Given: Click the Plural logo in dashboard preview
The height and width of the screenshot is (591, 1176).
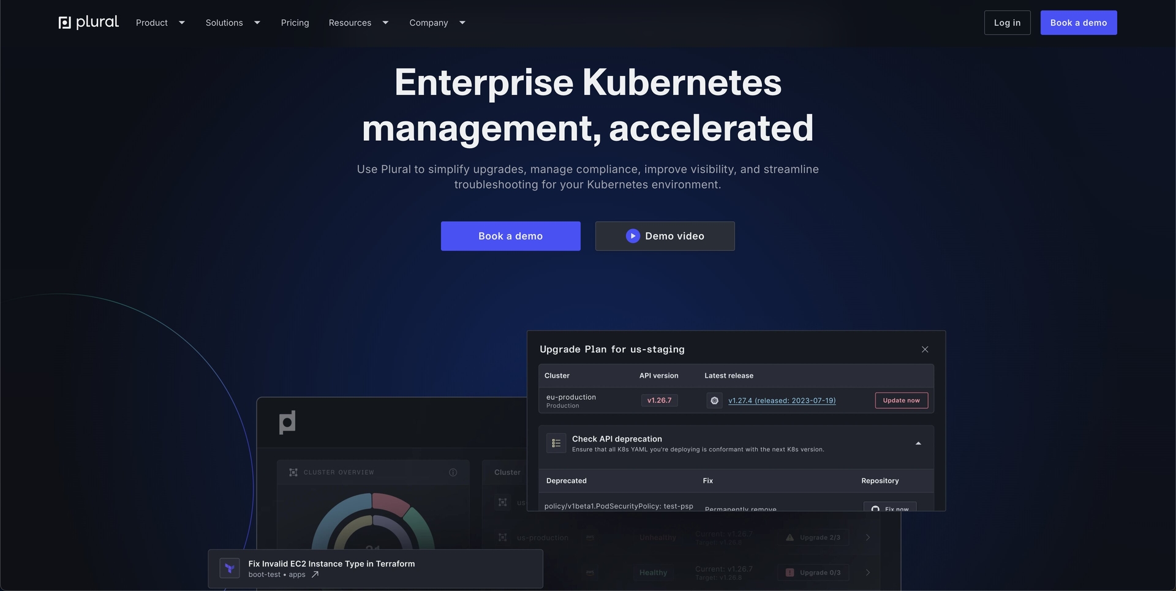Looking at the screenshot, I should coord(287,422).
